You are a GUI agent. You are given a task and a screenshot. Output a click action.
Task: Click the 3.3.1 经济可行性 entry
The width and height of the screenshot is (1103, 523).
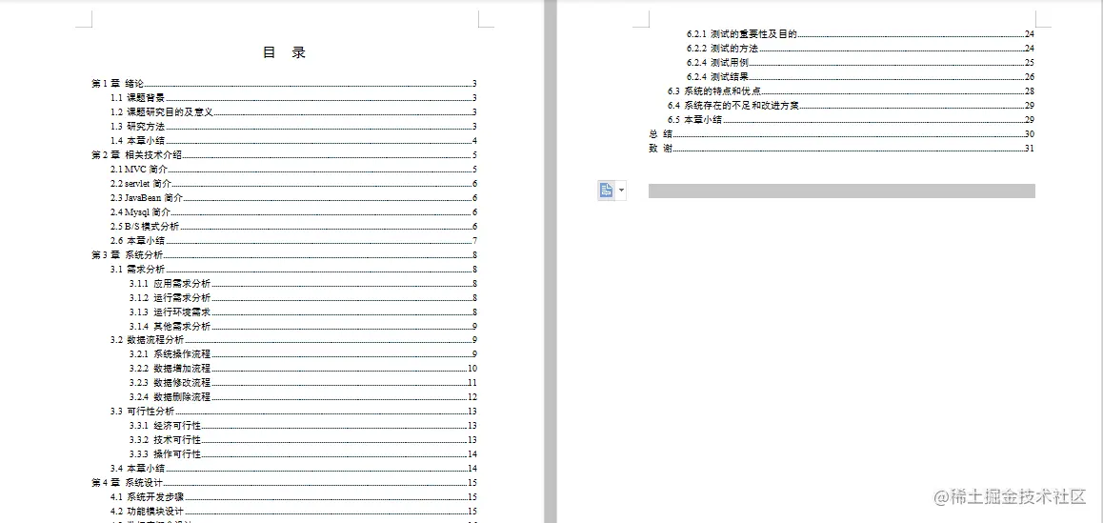(x=304, y=425)
